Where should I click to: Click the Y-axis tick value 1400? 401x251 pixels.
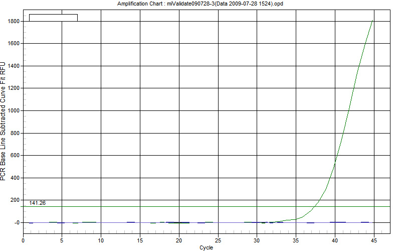14,66
